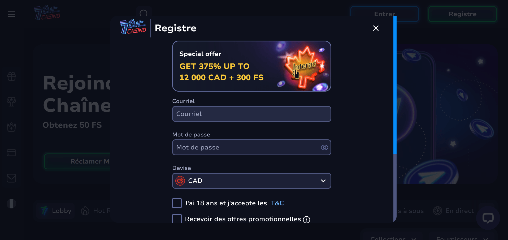Click the Entrer login button
This screenshot has height=240, width=508.
click(384, 14)
